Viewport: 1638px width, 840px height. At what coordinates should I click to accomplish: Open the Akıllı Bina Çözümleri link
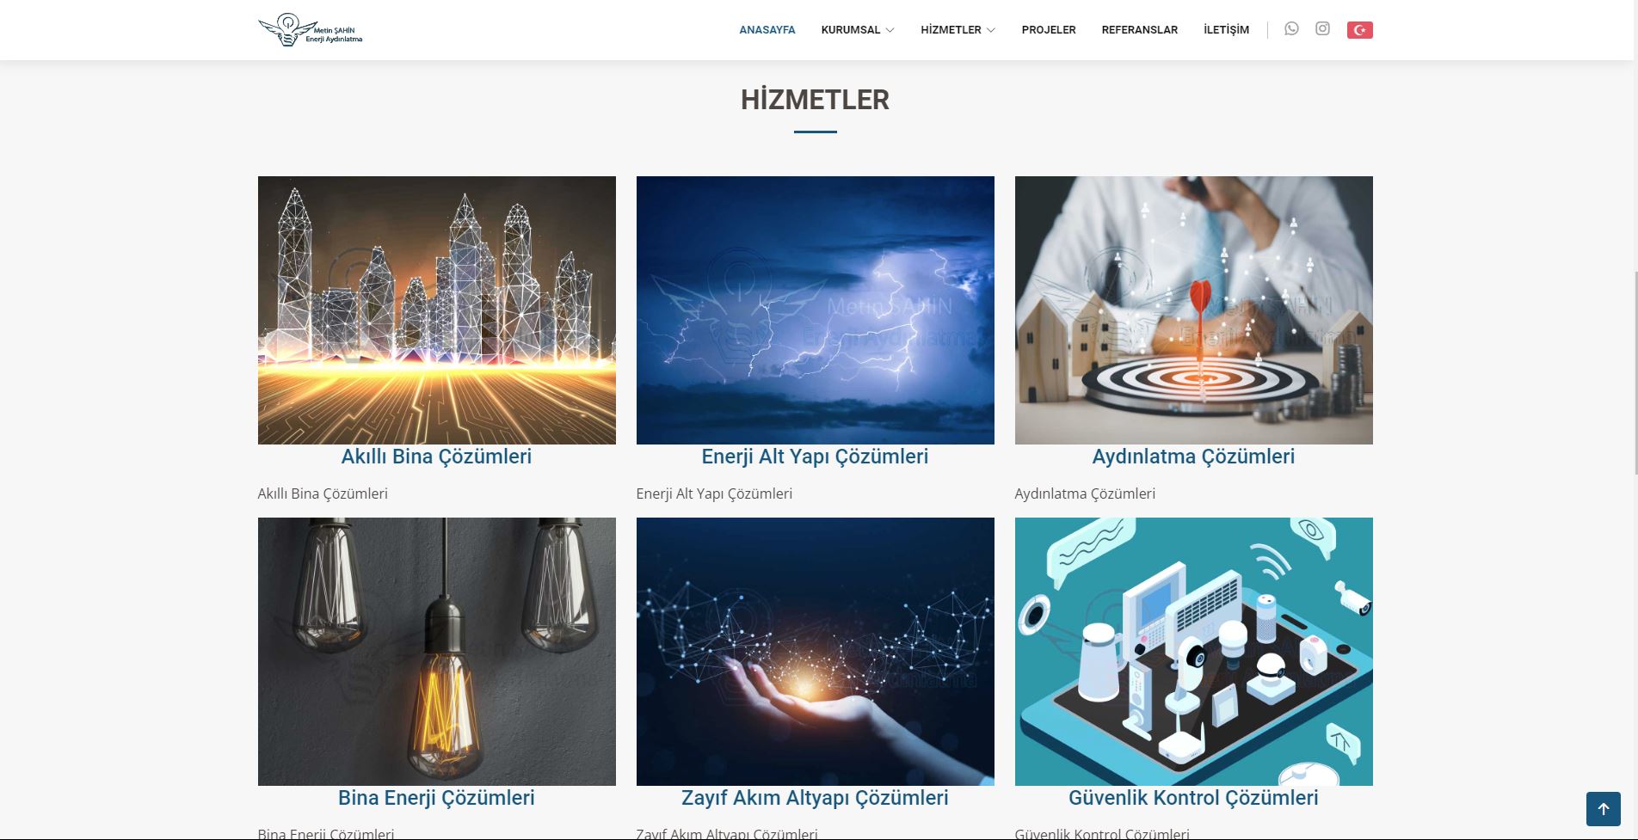pos(436,457)
